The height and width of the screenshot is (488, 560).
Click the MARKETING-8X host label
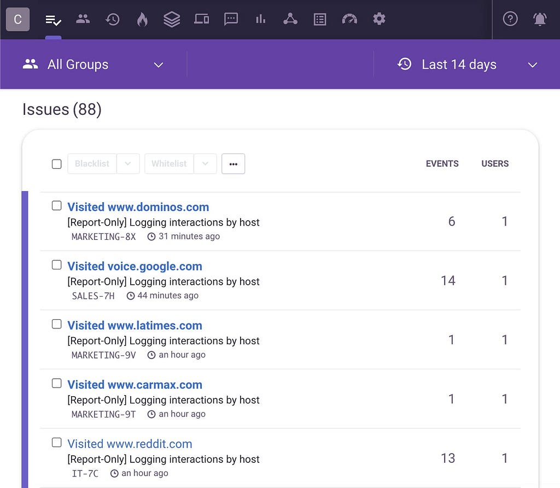pyautogui.click(x=103, y=237)
